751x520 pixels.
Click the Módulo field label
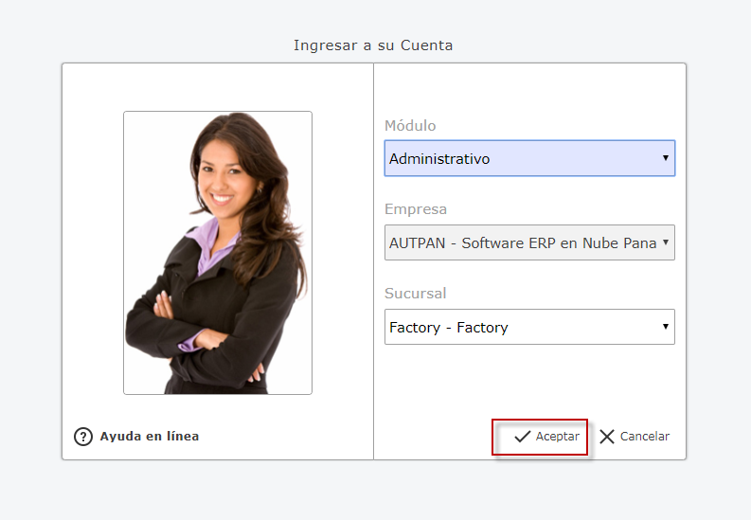pyautogui.click(x=410, y=126)
